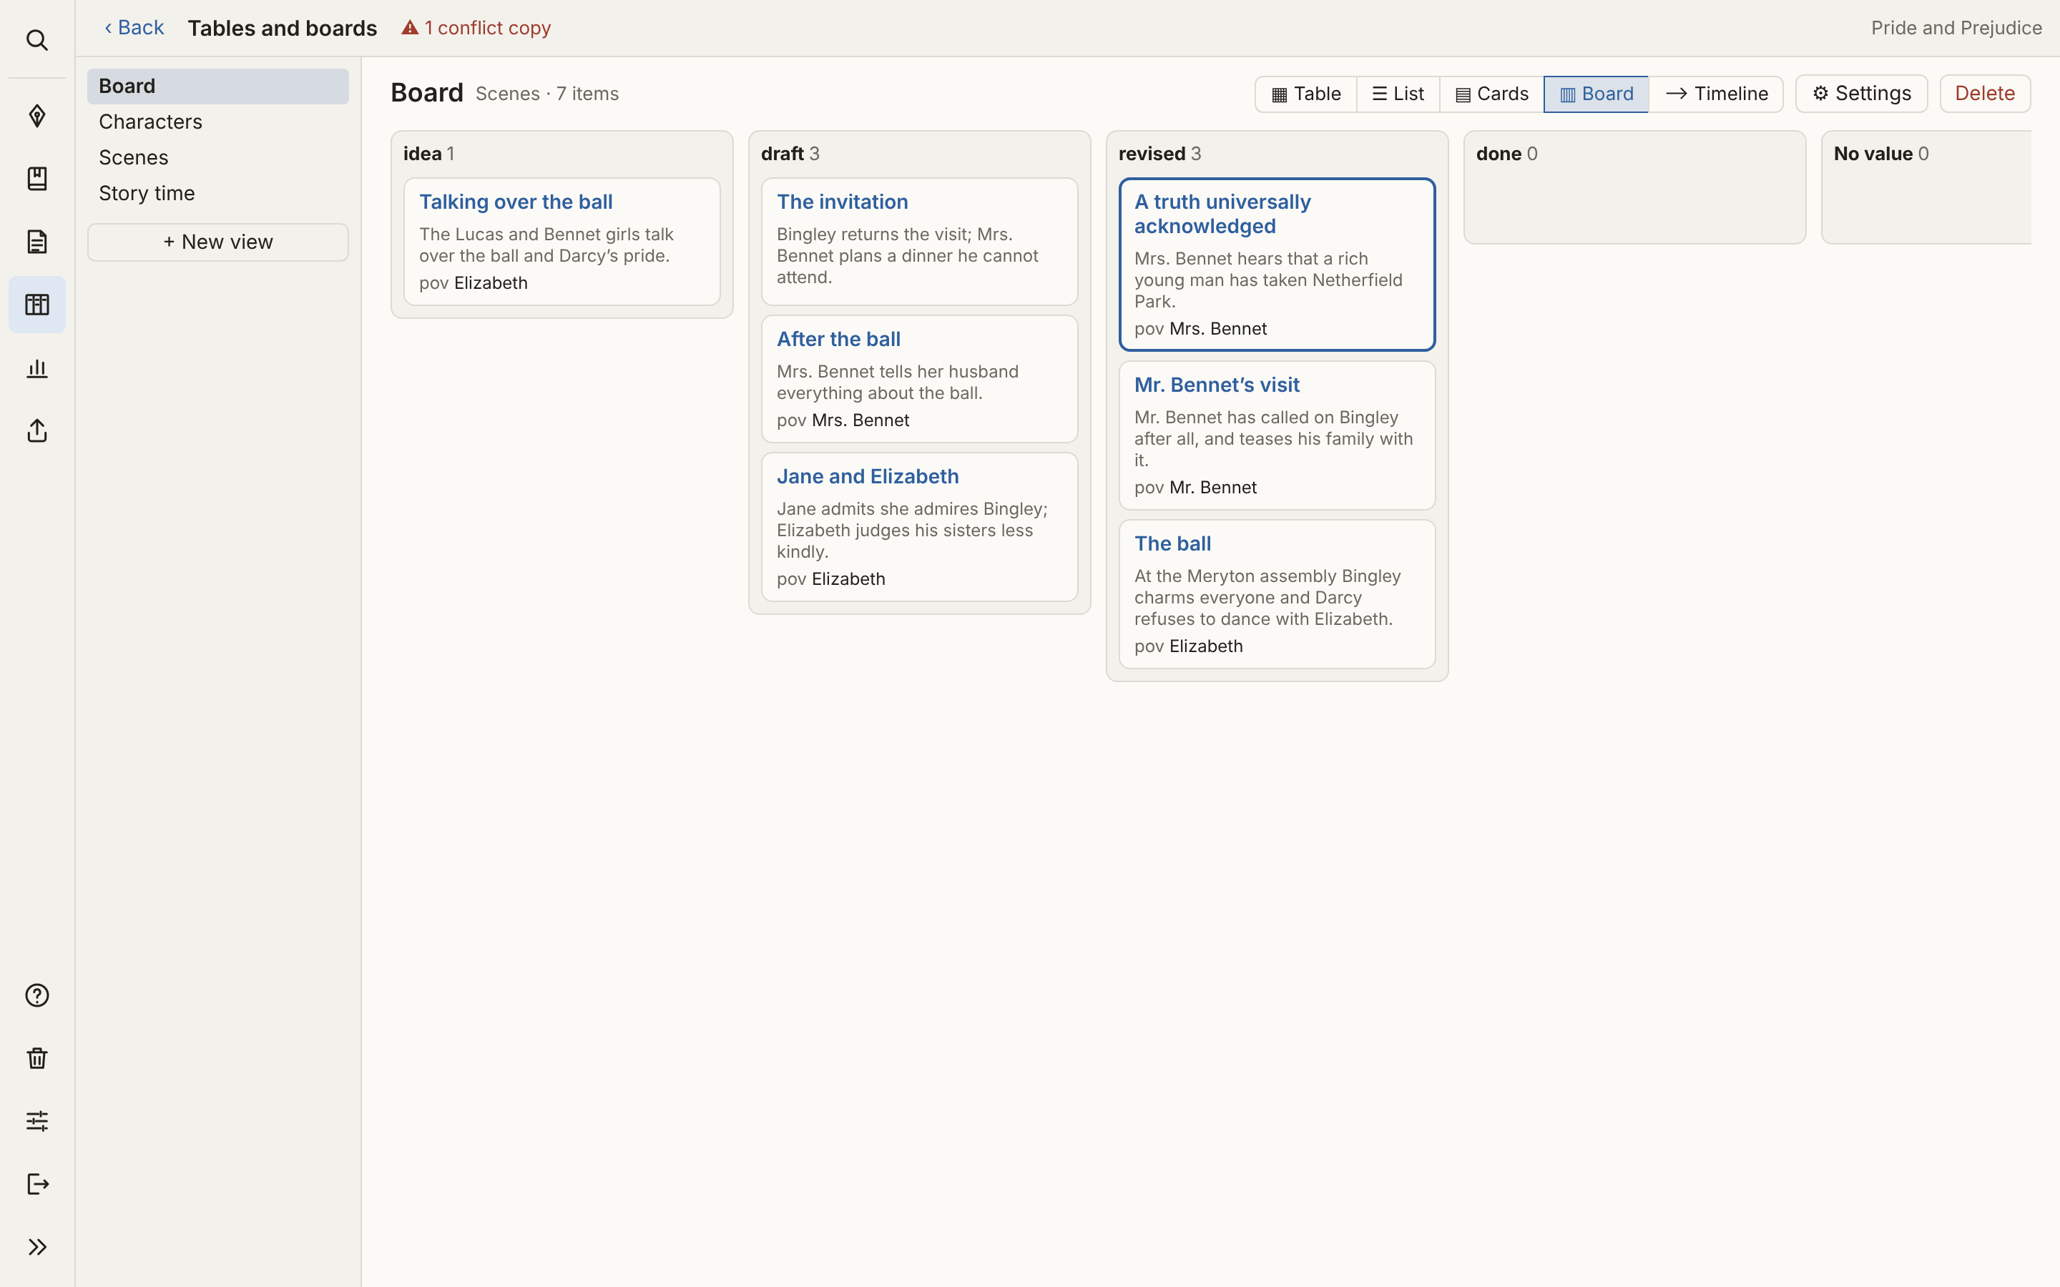The height and width of the screenshot is (1287, 2060).
Task: Open The invitation scene card
Action: [x=919, y=242]
